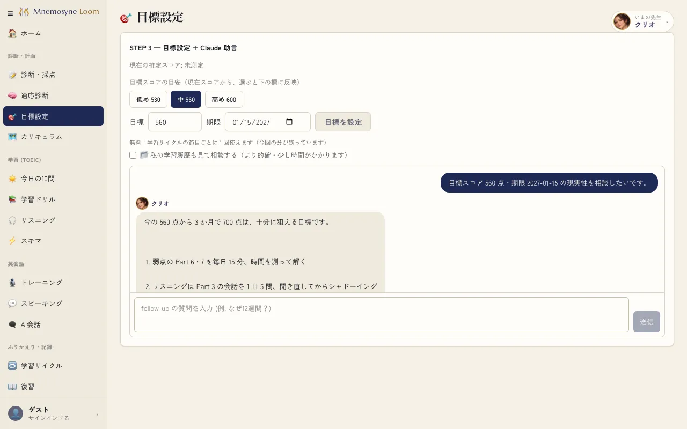Select the 中 560 target score option
This screenshot has width=687, height=429.
coord(186,99)
